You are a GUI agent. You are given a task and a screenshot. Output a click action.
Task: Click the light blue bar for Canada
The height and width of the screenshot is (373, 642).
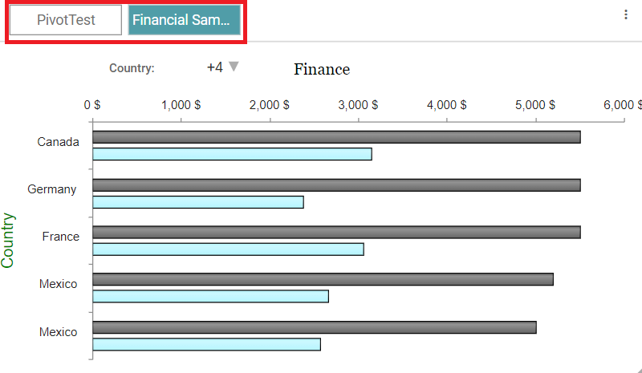click(x=232, y=154)
